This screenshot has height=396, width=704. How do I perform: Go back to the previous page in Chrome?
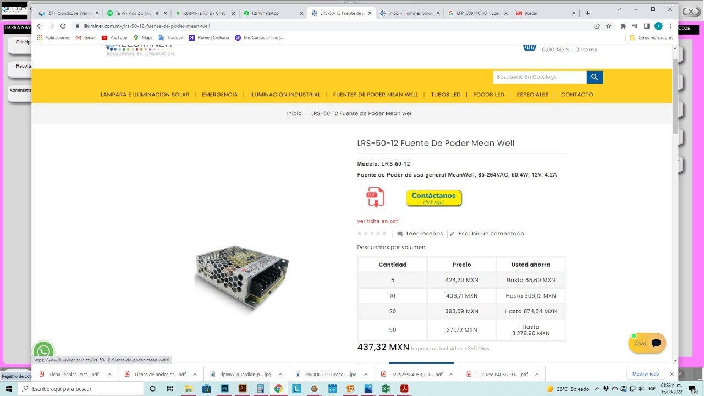[x=40, y=26]
